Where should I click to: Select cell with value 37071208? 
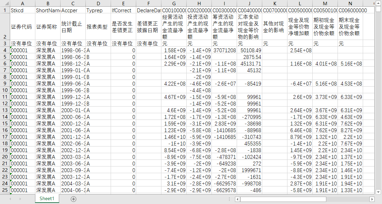(224, 50)
